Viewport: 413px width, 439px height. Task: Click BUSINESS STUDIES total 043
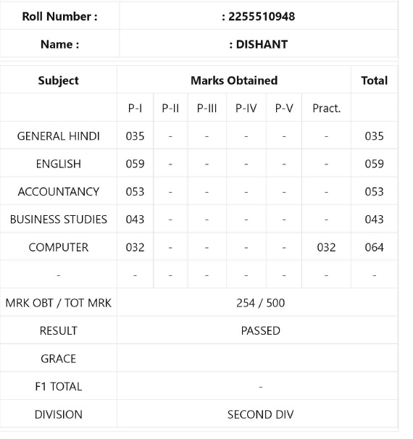pyautogui.click(x=375, y=220)
